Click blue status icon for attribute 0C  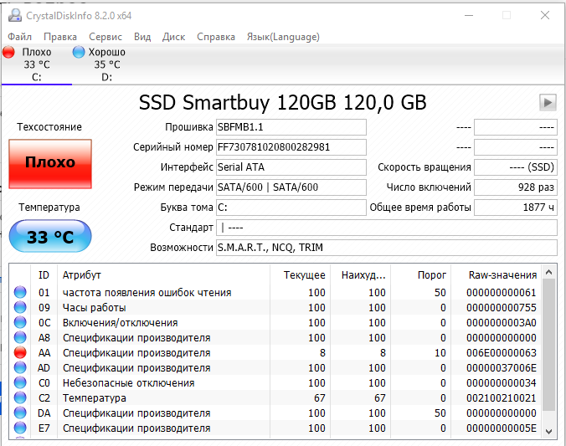(20, 322)
